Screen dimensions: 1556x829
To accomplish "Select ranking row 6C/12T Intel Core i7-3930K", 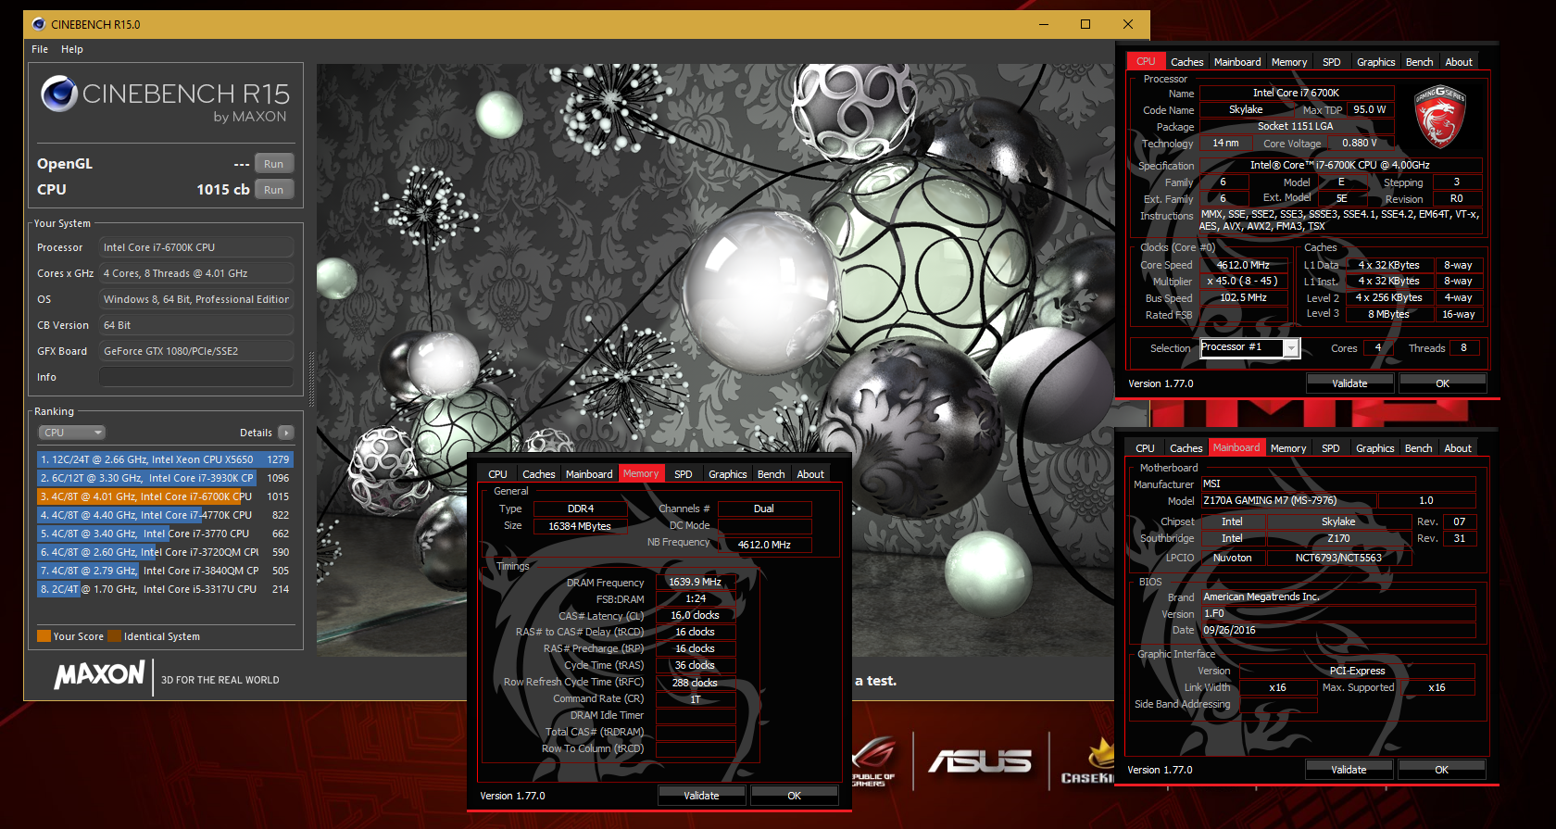I will [165, 478].
